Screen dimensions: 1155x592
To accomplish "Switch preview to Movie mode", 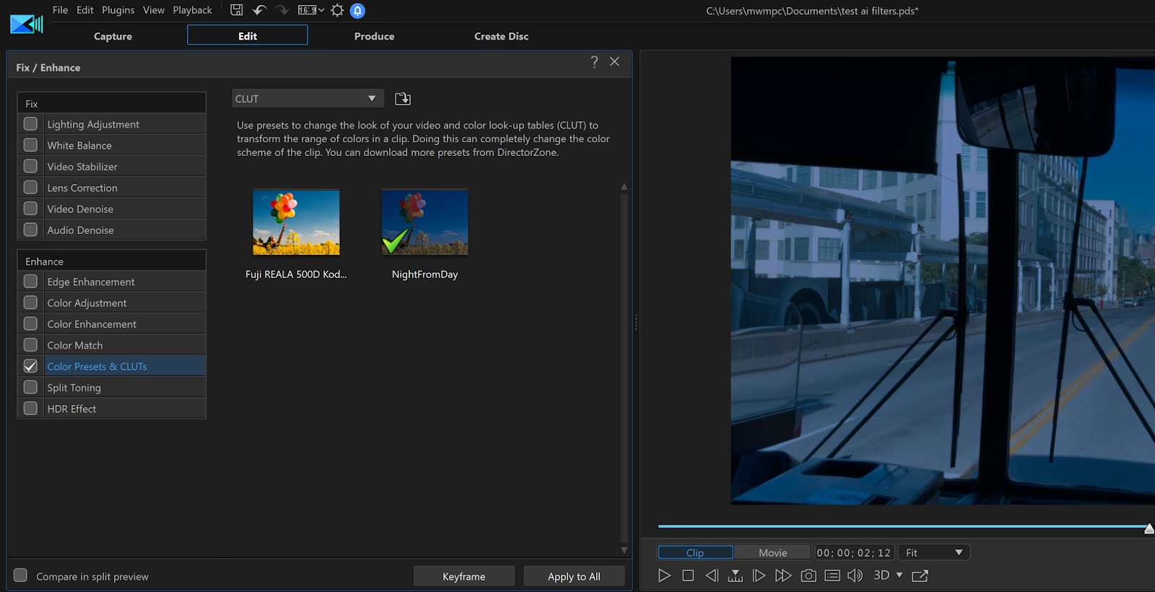I will (x=773, y=552).
